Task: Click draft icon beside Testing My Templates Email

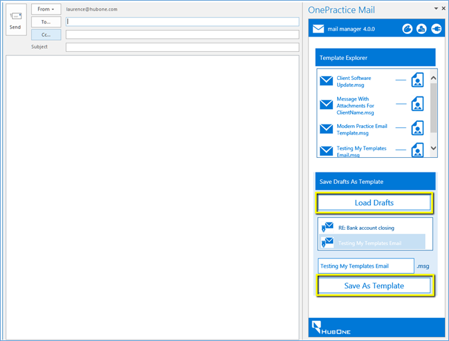Action: [327, 242]
